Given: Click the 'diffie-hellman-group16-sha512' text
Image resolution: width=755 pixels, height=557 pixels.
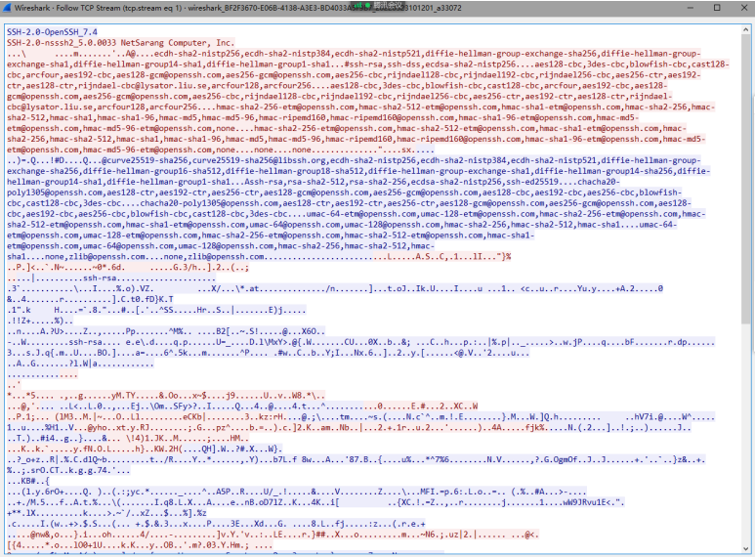Looking at the screenshot, I should tap(152, 171).
